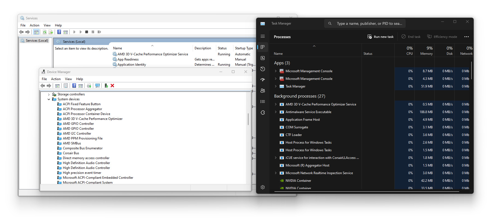The height and width of the screenshot is (218, 492).
Task: Click Forward arrow in Services toolbar
Action: click(x=27, y=32)
